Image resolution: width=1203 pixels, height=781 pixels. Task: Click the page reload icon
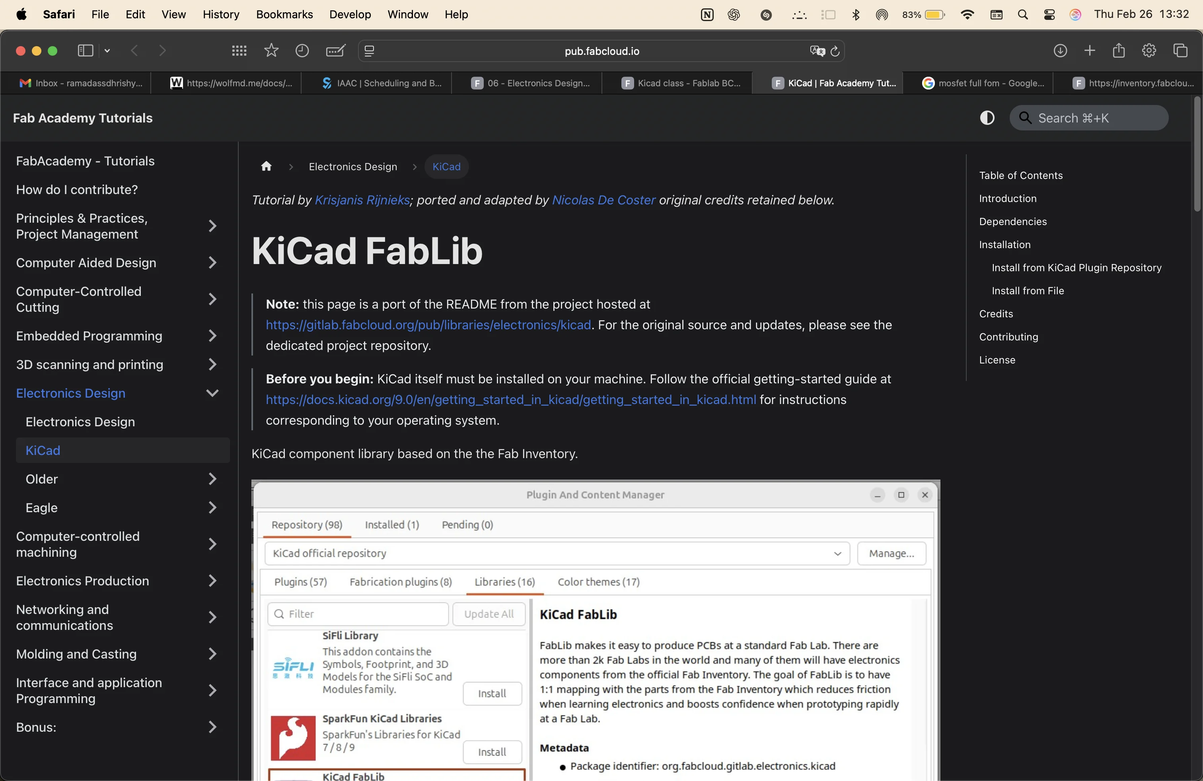(835, 51)
